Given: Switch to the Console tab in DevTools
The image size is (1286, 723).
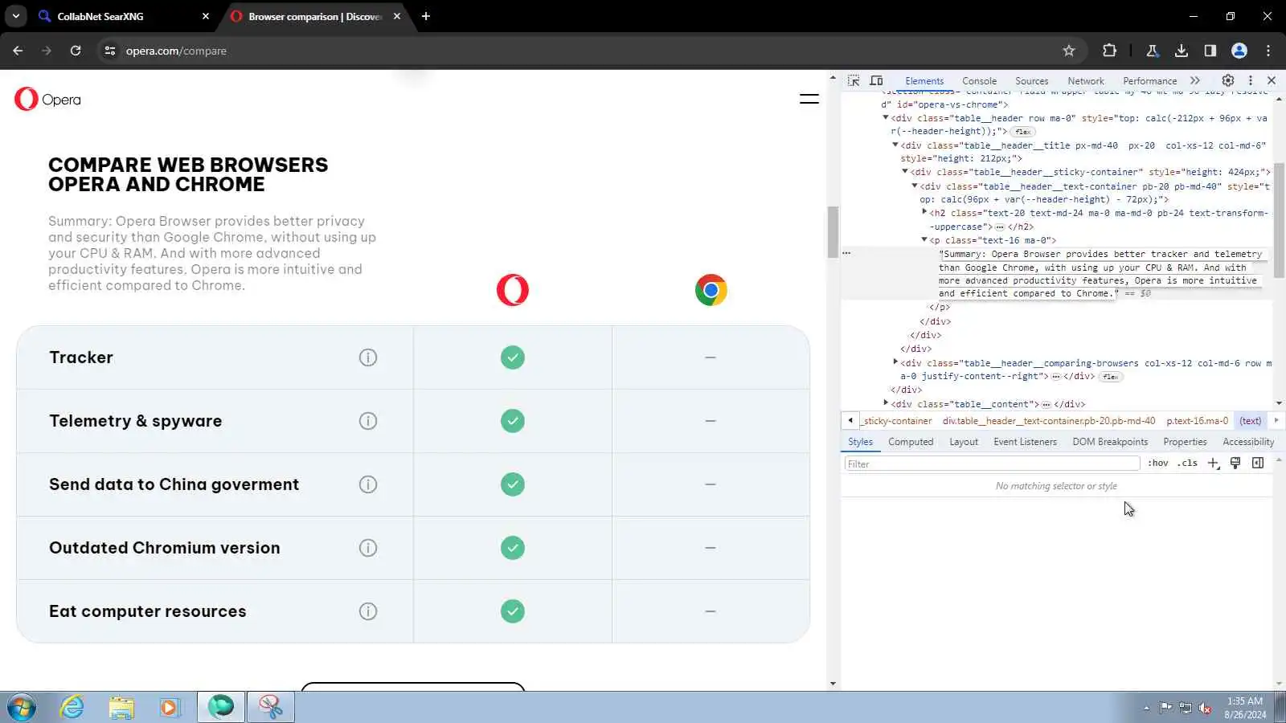Looking at the screenshot, I should pos(979,81).
